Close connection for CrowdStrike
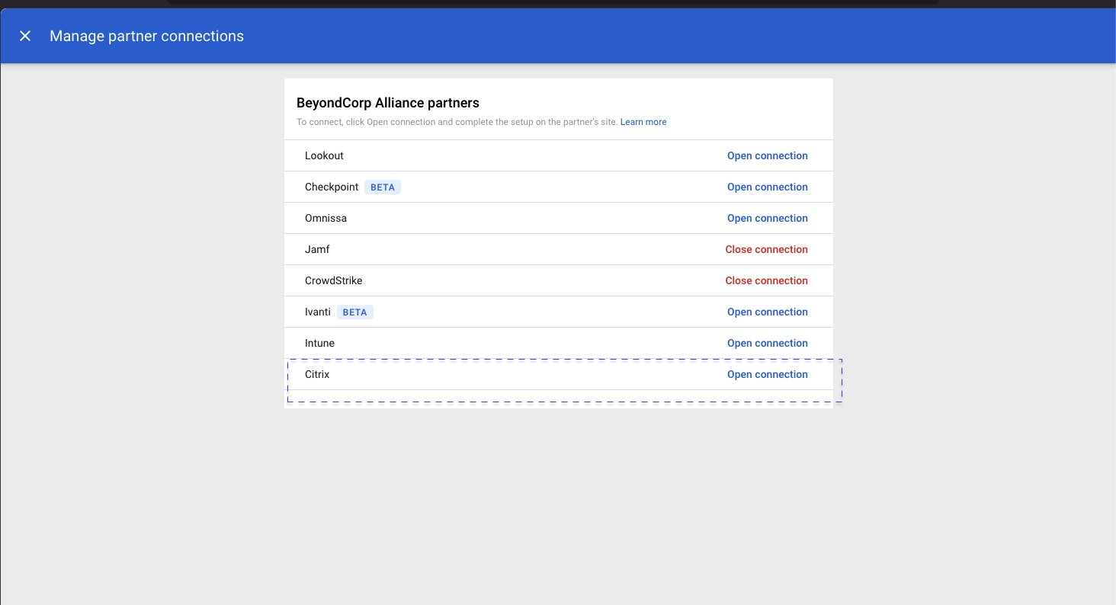The width and height of the screenshot is (1116, 605). (766, 280)
